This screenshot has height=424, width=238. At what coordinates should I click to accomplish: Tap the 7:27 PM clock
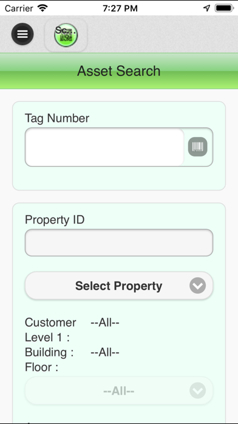pyautogui.click(x=120, y=9)
